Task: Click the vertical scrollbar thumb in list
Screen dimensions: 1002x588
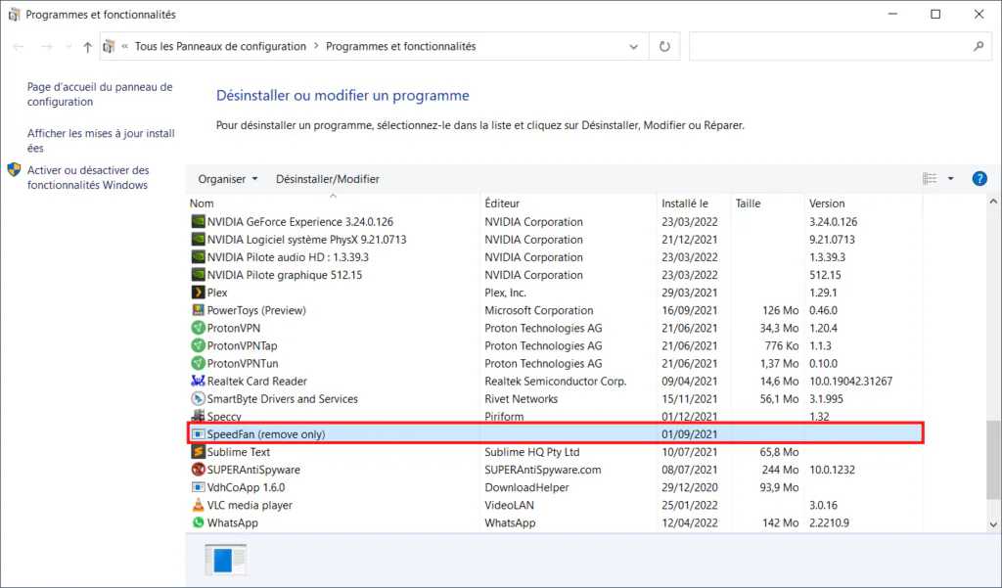Action: (993, 460)
